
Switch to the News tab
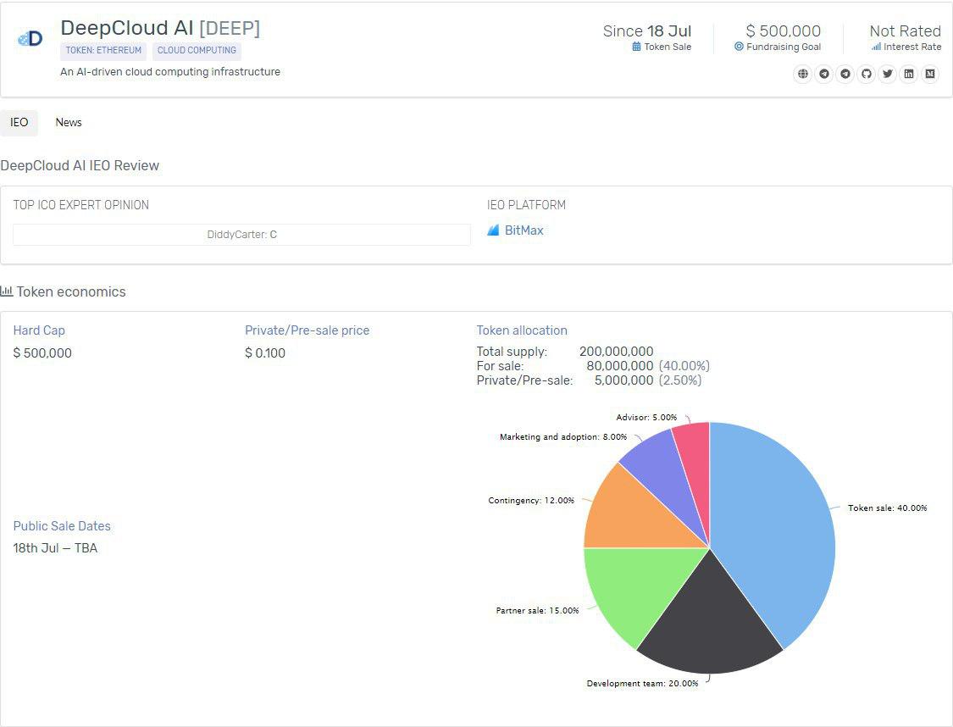pyautogui.click(x=69, y=123)
